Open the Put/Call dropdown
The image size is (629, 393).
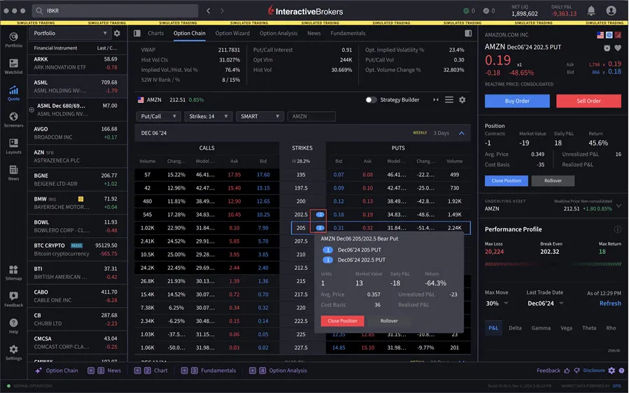click(x=158, y=116)
